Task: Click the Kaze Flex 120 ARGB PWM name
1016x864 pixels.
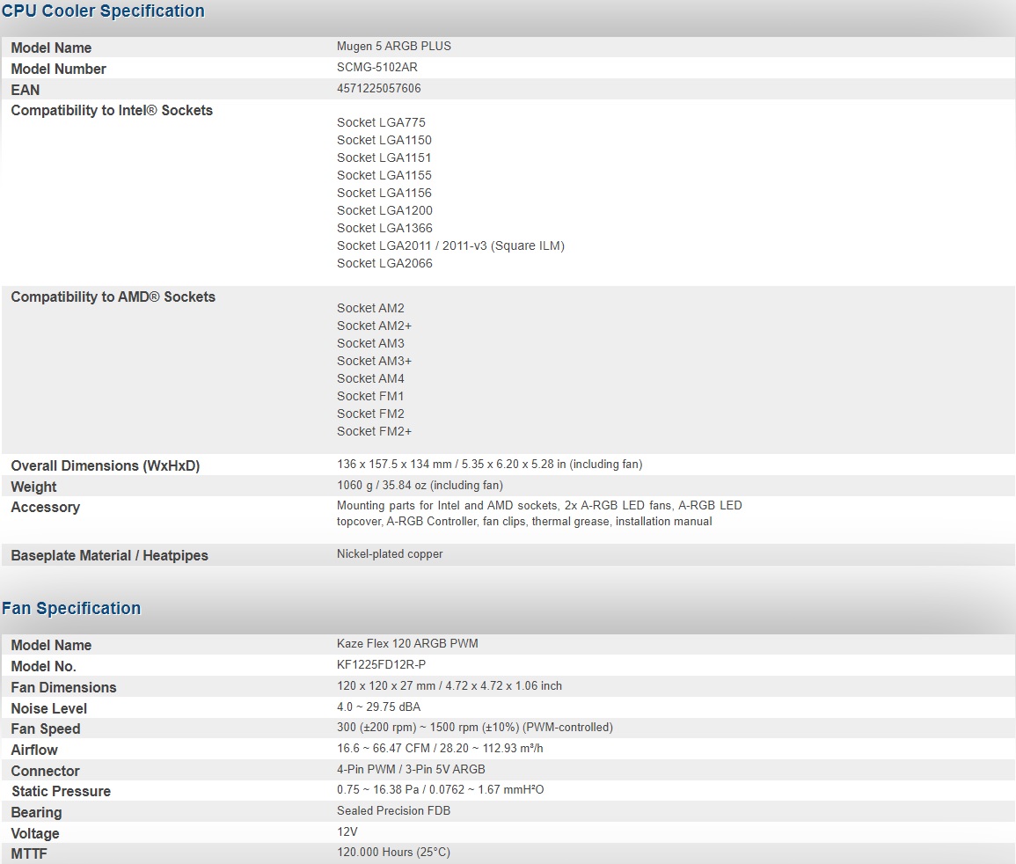Action: [x=407, y=643]
